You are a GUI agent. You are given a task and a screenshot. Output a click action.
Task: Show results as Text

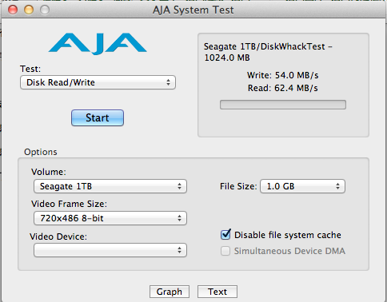[x=217, y=292]
